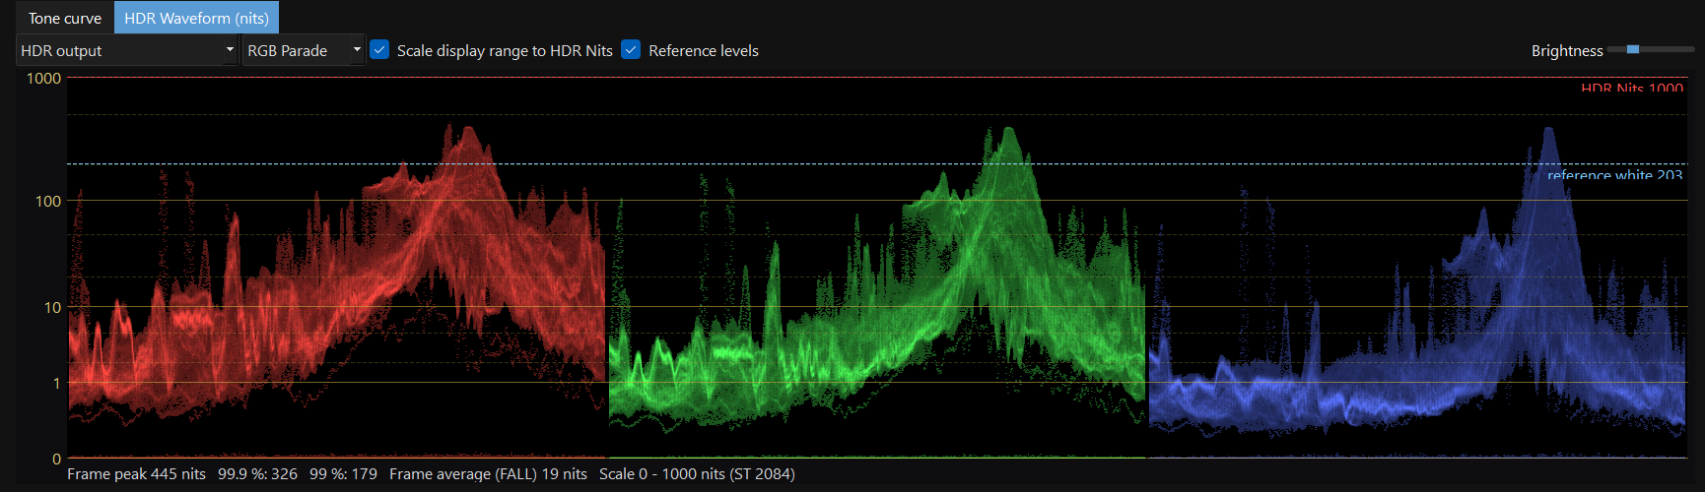Click the Brightness slider handle
This screenshot has height=492, width=1705.
[1633, 49]
